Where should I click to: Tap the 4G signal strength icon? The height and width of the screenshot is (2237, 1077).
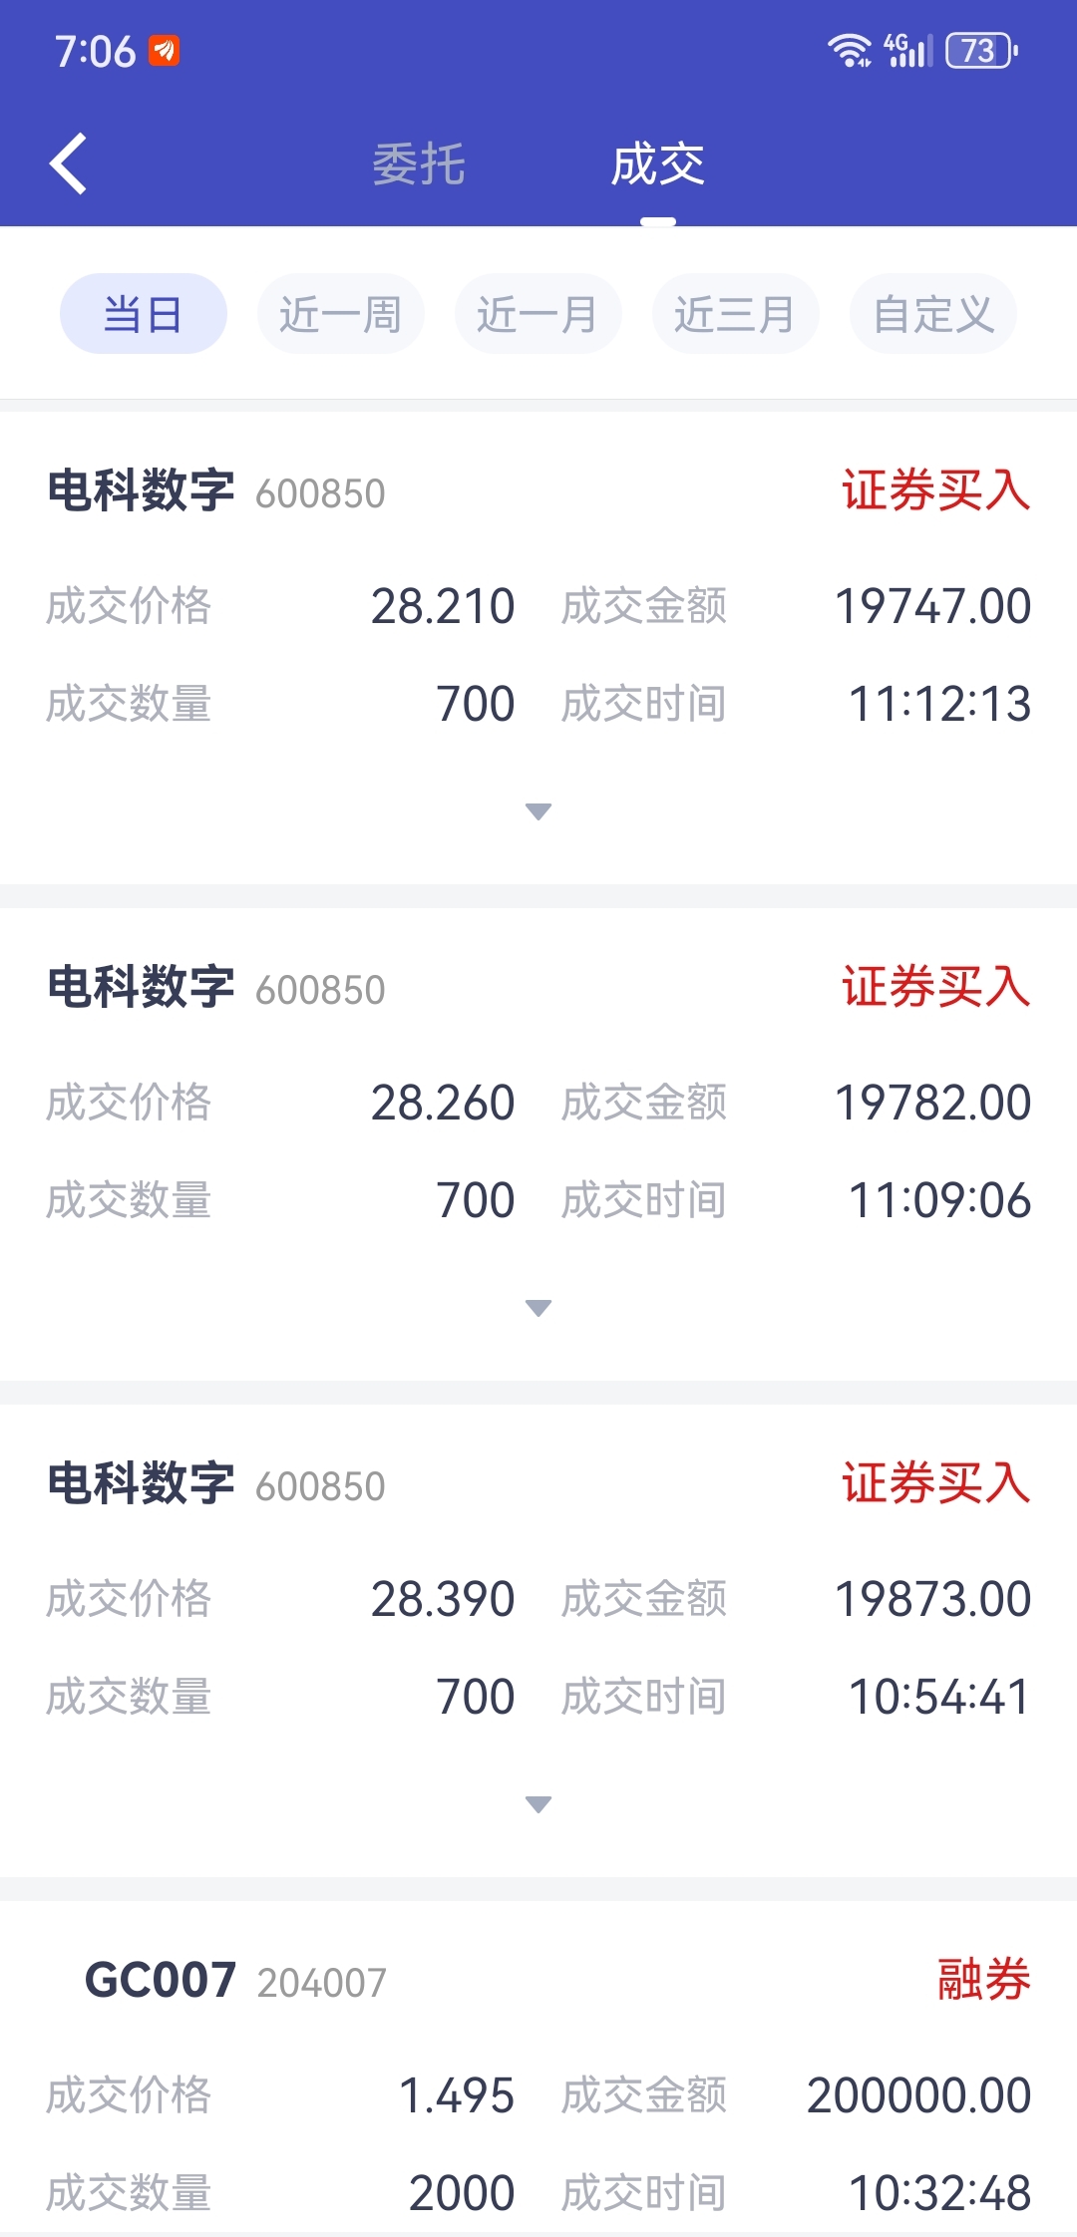coord(907,50)
